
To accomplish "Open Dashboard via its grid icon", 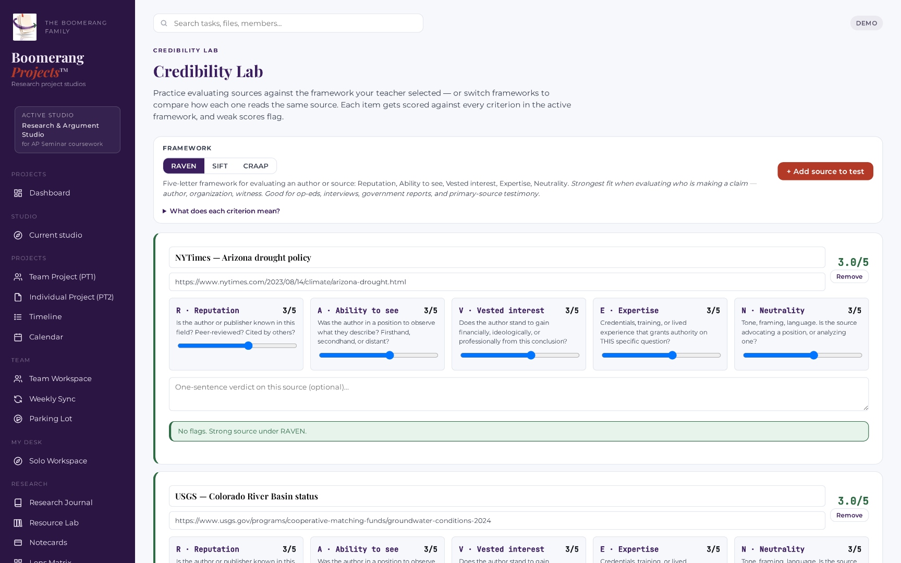I will point(18,193).
